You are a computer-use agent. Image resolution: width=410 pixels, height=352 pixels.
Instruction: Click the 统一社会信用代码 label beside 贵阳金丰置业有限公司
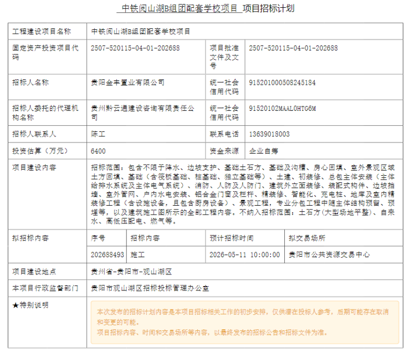click(x=224, y=87)
